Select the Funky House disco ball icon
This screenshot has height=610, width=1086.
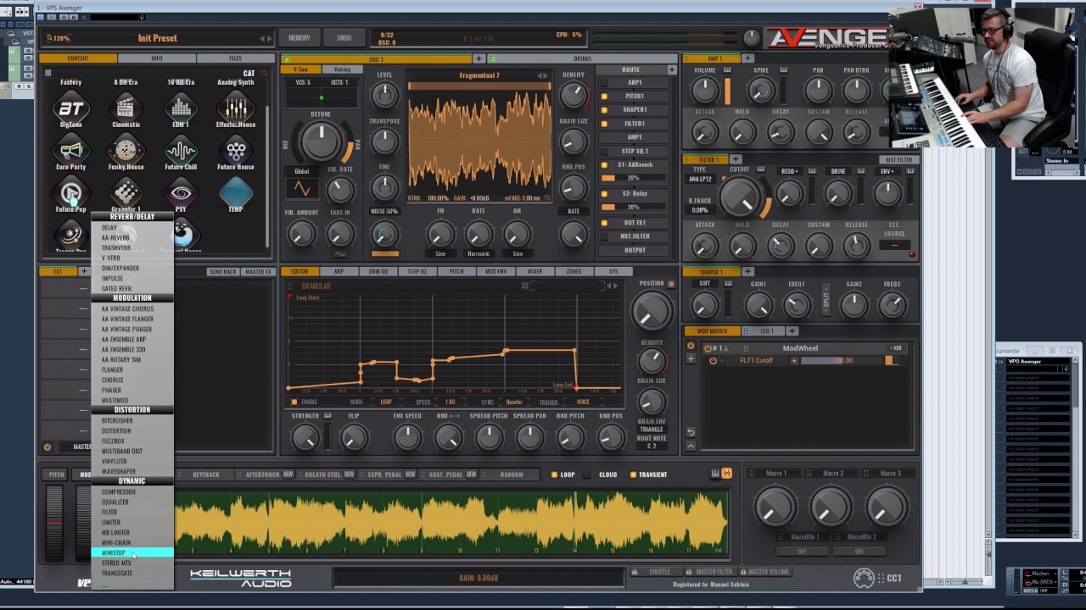tap(126, 151)
